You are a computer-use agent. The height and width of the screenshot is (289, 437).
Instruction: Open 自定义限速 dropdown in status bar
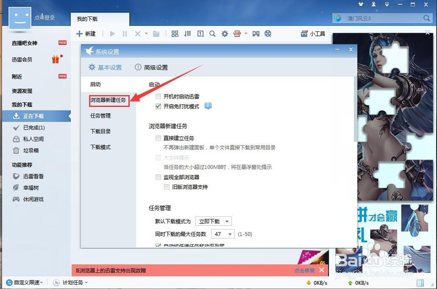pyautogui.click(x=24, y=282)
